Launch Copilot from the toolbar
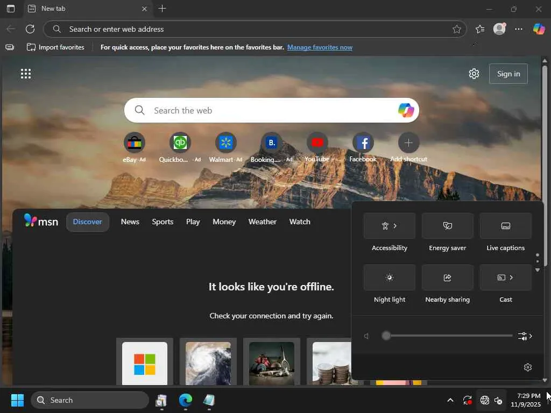Image resolution: width=551 pixels, height=413 pixels. 539,29
